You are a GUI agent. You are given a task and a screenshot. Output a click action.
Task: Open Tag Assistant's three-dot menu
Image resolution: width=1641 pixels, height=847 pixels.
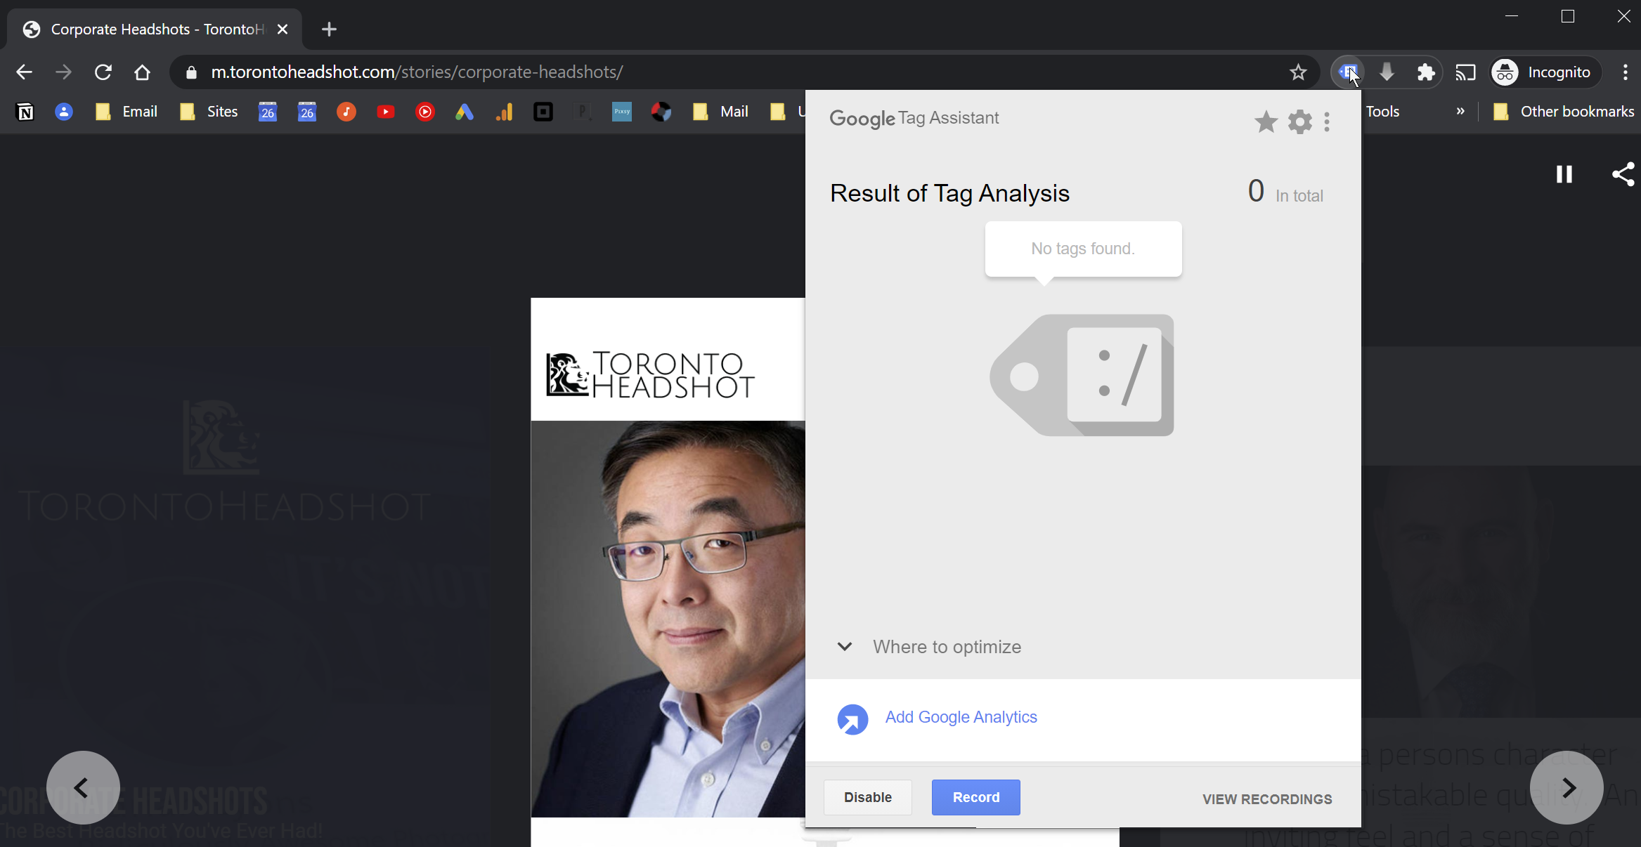tap(1327, 121)
